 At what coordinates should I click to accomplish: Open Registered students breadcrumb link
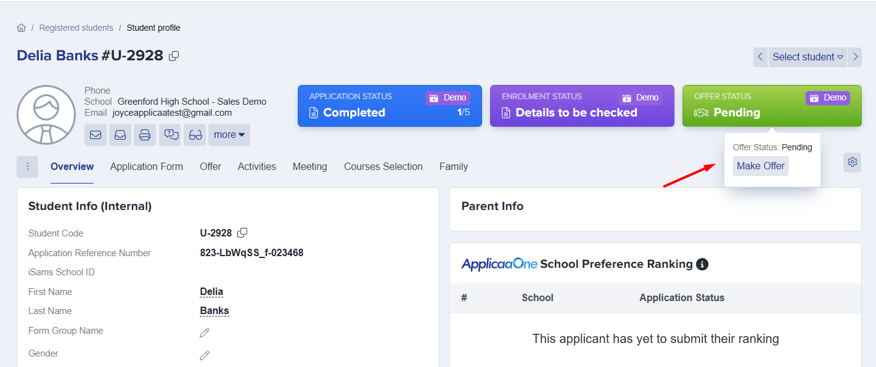76,28
